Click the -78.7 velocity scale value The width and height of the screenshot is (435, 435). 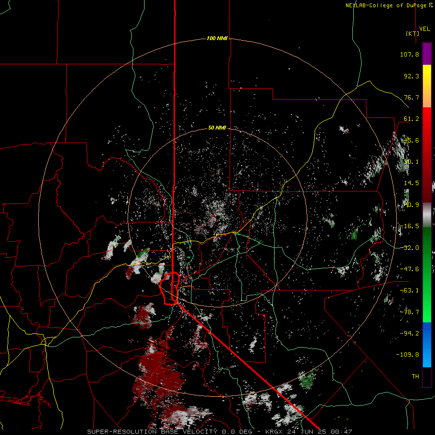(409, 312)
